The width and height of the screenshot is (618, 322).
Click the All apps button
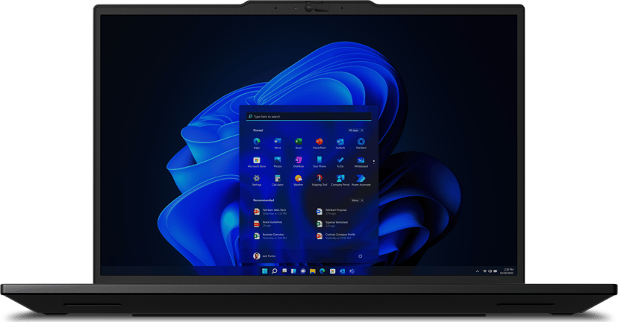(355, 130)
